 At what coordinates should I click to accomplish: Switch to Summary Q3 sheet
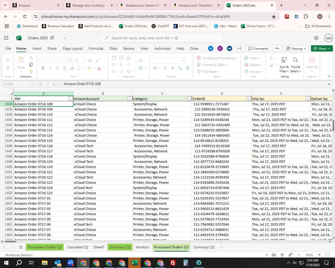[x=204, y=247]
